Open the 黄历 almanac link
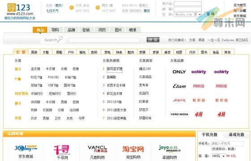The image size is (251, 161). pos(147,11)
